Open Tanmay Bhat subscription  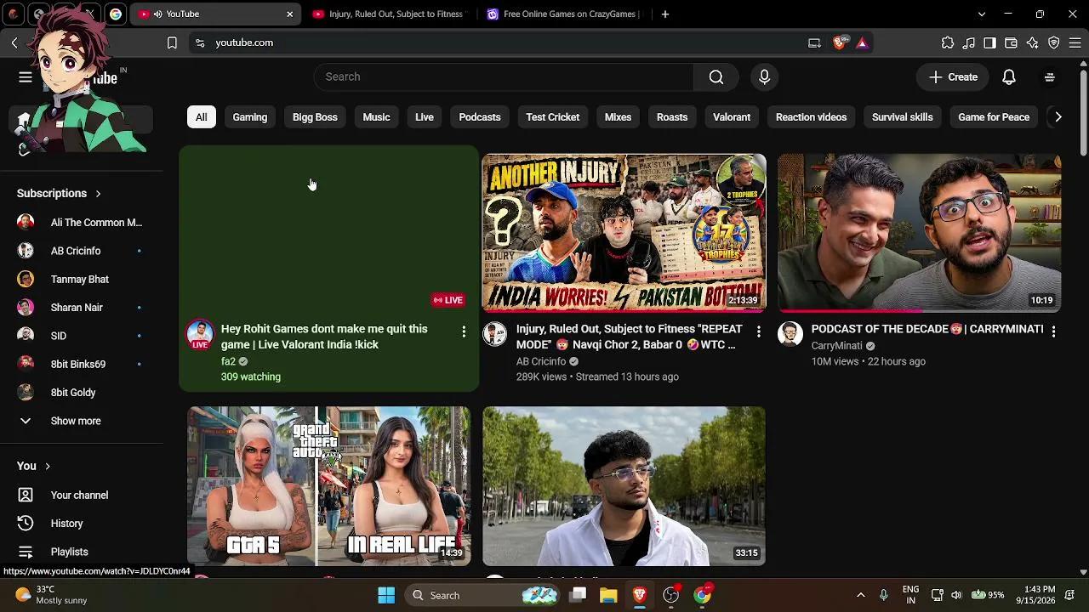coord(82,279)
